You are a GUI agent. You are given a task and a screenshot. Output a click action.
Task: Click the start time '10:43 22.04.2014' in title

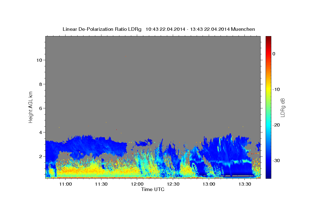pyautogui.click(x=165, y=29)
